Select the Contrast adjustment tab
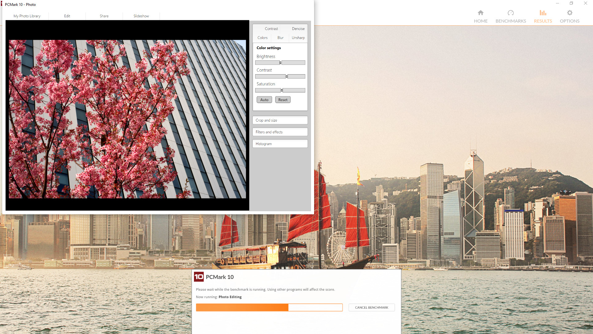593x334 pixels. click(271, 28)
